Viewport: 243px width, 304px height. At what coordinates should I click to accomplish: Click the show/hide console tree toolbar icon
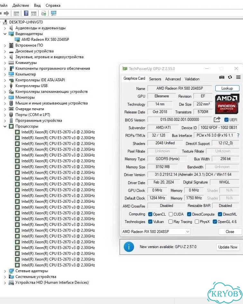[16, 13]
